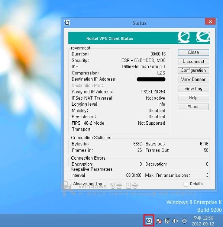Open the Help button
This screenshot has width=223, height=227.
point(194,98)
